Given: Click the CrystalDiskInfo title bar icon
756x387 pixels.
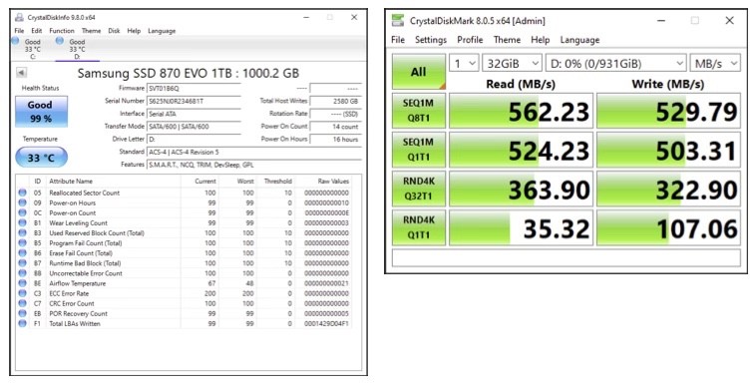Looking at the screenshot, I should 19,17.
